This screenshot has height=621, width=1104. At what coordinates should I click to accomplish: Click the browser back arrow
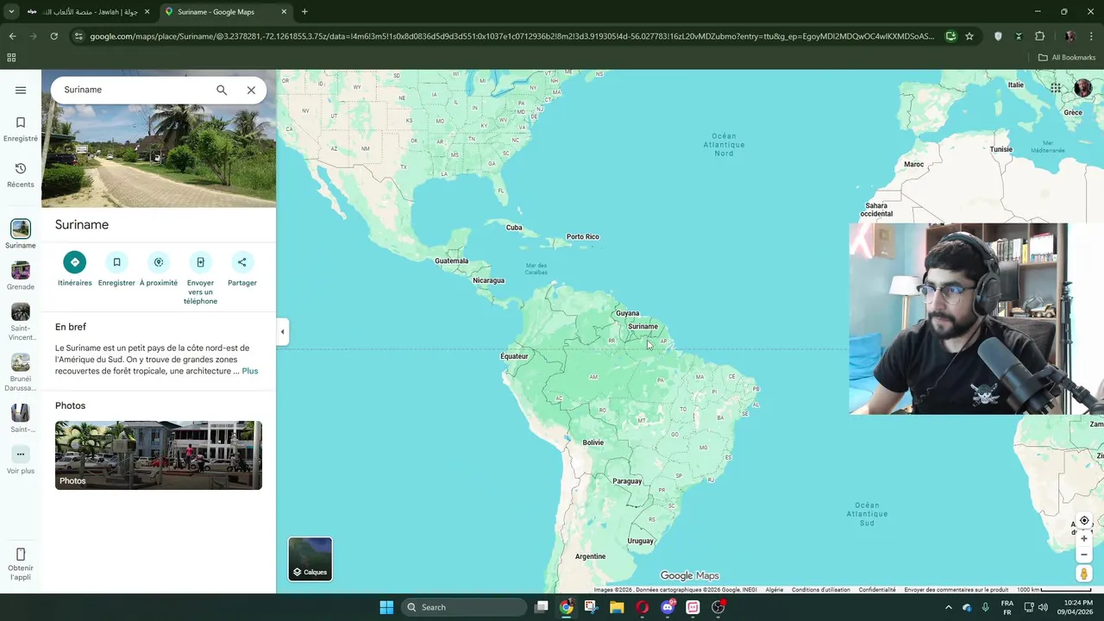[x=12, y=36]
